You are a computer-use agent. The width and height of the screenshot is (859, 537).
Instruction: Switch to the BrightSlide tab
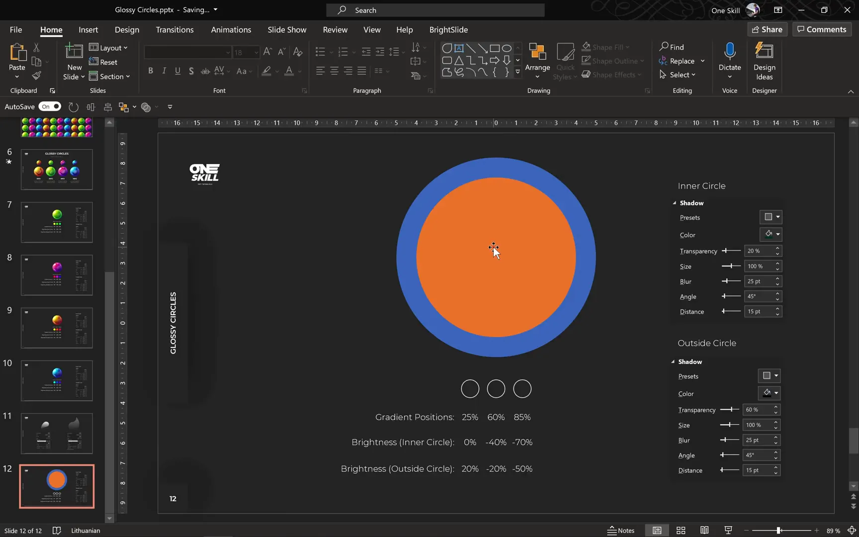(448, 30)
